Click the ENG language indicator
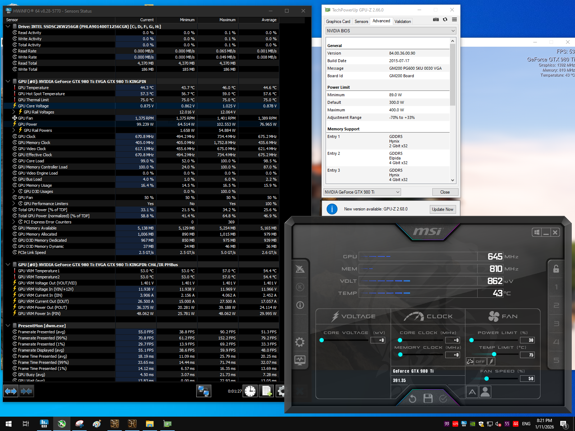The image size is (575, 431). 526,424
